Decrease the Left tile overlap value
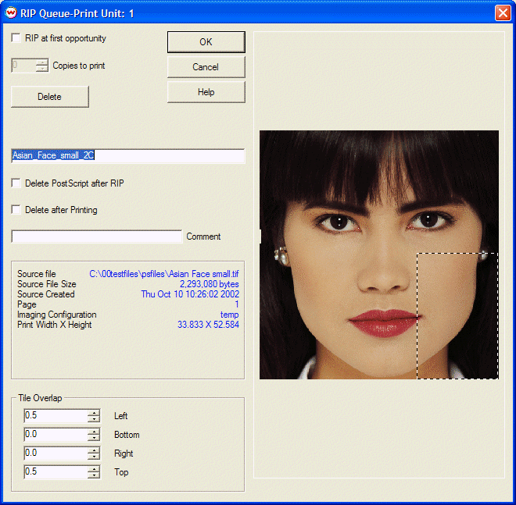Screen dimensions: 516x505 point(94,420)
